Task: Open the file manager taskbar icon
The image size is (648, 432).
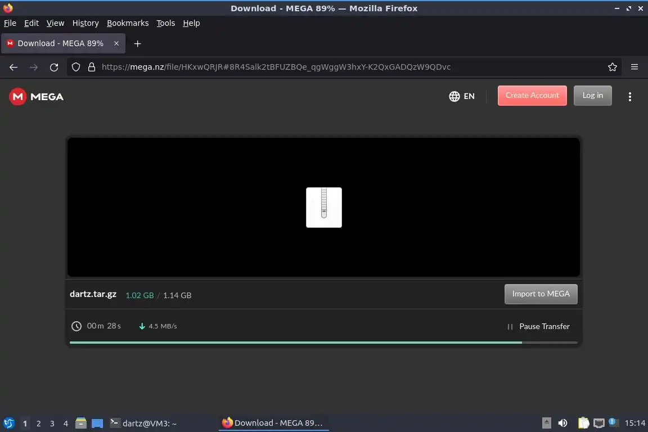Action: tap(81, 423)
